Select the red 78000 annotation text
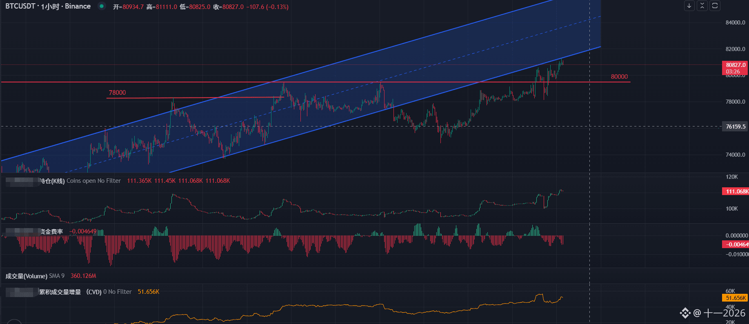Image resolution: width=749 pixels, height=324 pixels. coord(117,93)
